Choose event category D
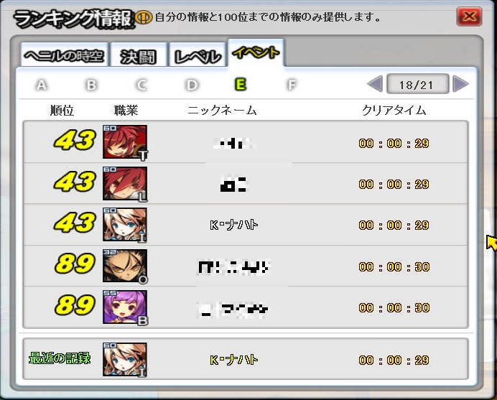The width and height of the screenshot is (497, 400). tap(192, 85)
